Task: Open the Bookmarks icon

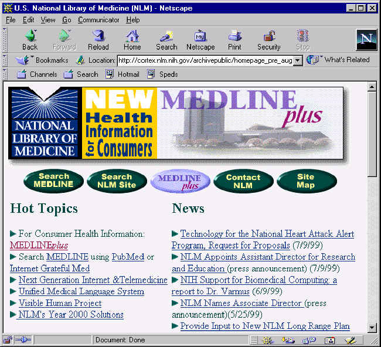Action: tap(41, 60)
